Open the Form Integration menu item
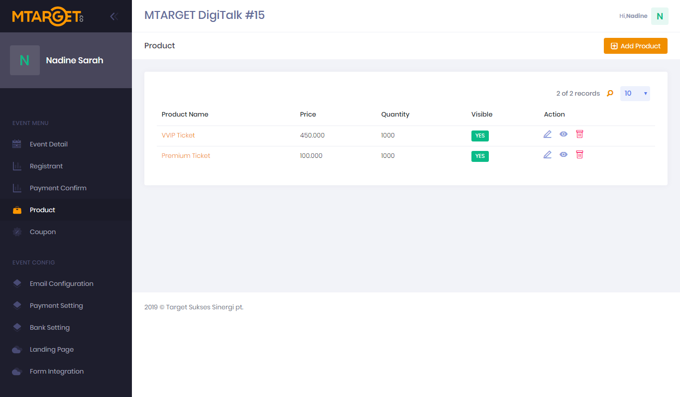The height and width of the screenshot is (397, 680). point(66,371)
